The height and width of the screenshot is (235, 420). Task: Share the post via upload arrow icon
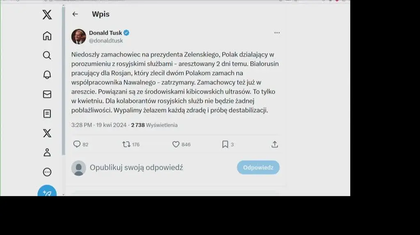[274, 144]
